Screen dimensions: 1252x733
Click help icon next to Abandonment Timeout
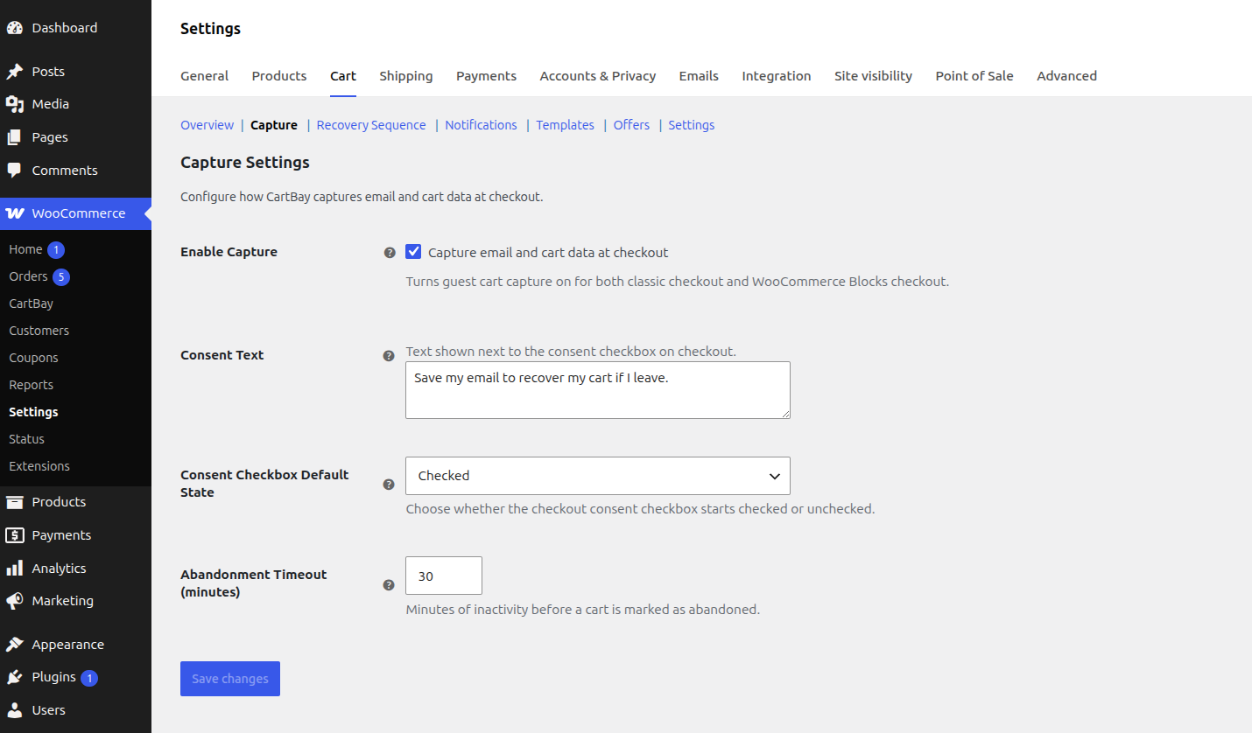(389, 585)
